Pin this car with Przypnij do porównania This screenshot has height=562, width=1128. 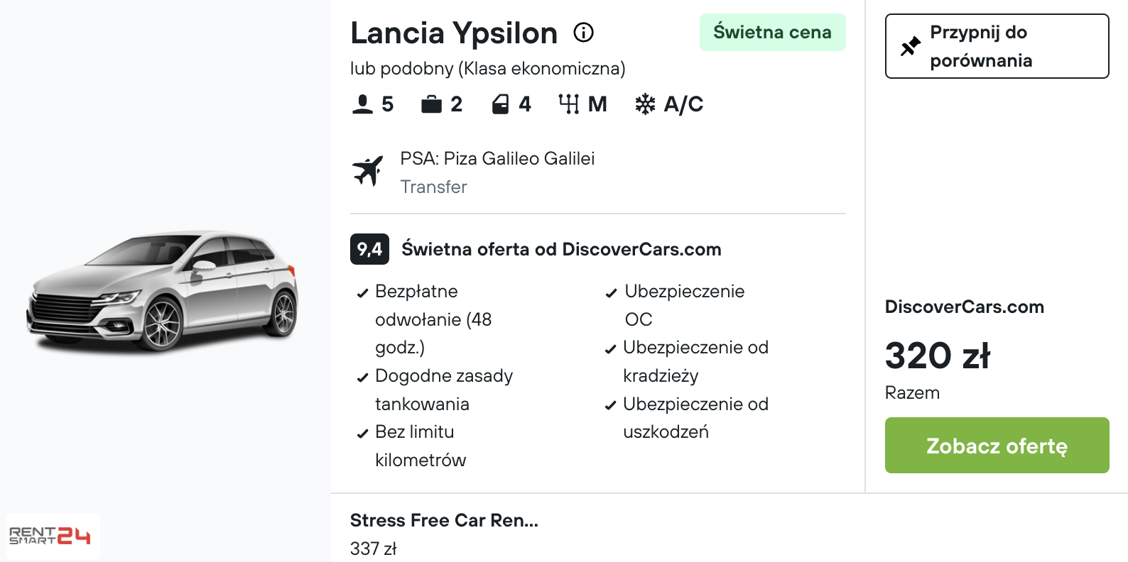997,46
